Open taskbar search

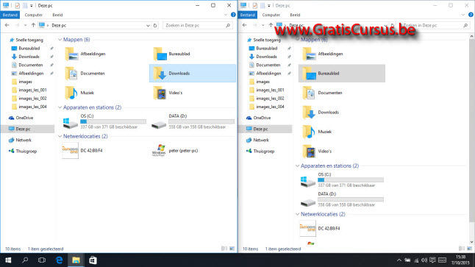click(25, 260)
